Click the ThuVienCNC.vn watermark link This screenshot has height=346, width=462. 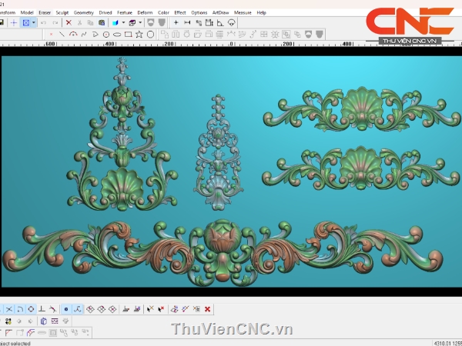coord(231,330)
